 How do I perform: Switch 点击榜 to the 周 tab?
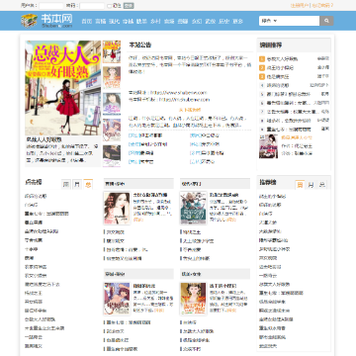(x=66, y=184)
